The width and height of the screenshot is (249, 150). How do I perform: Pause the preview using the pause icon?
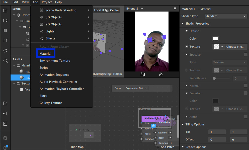(x=5, y=31)
